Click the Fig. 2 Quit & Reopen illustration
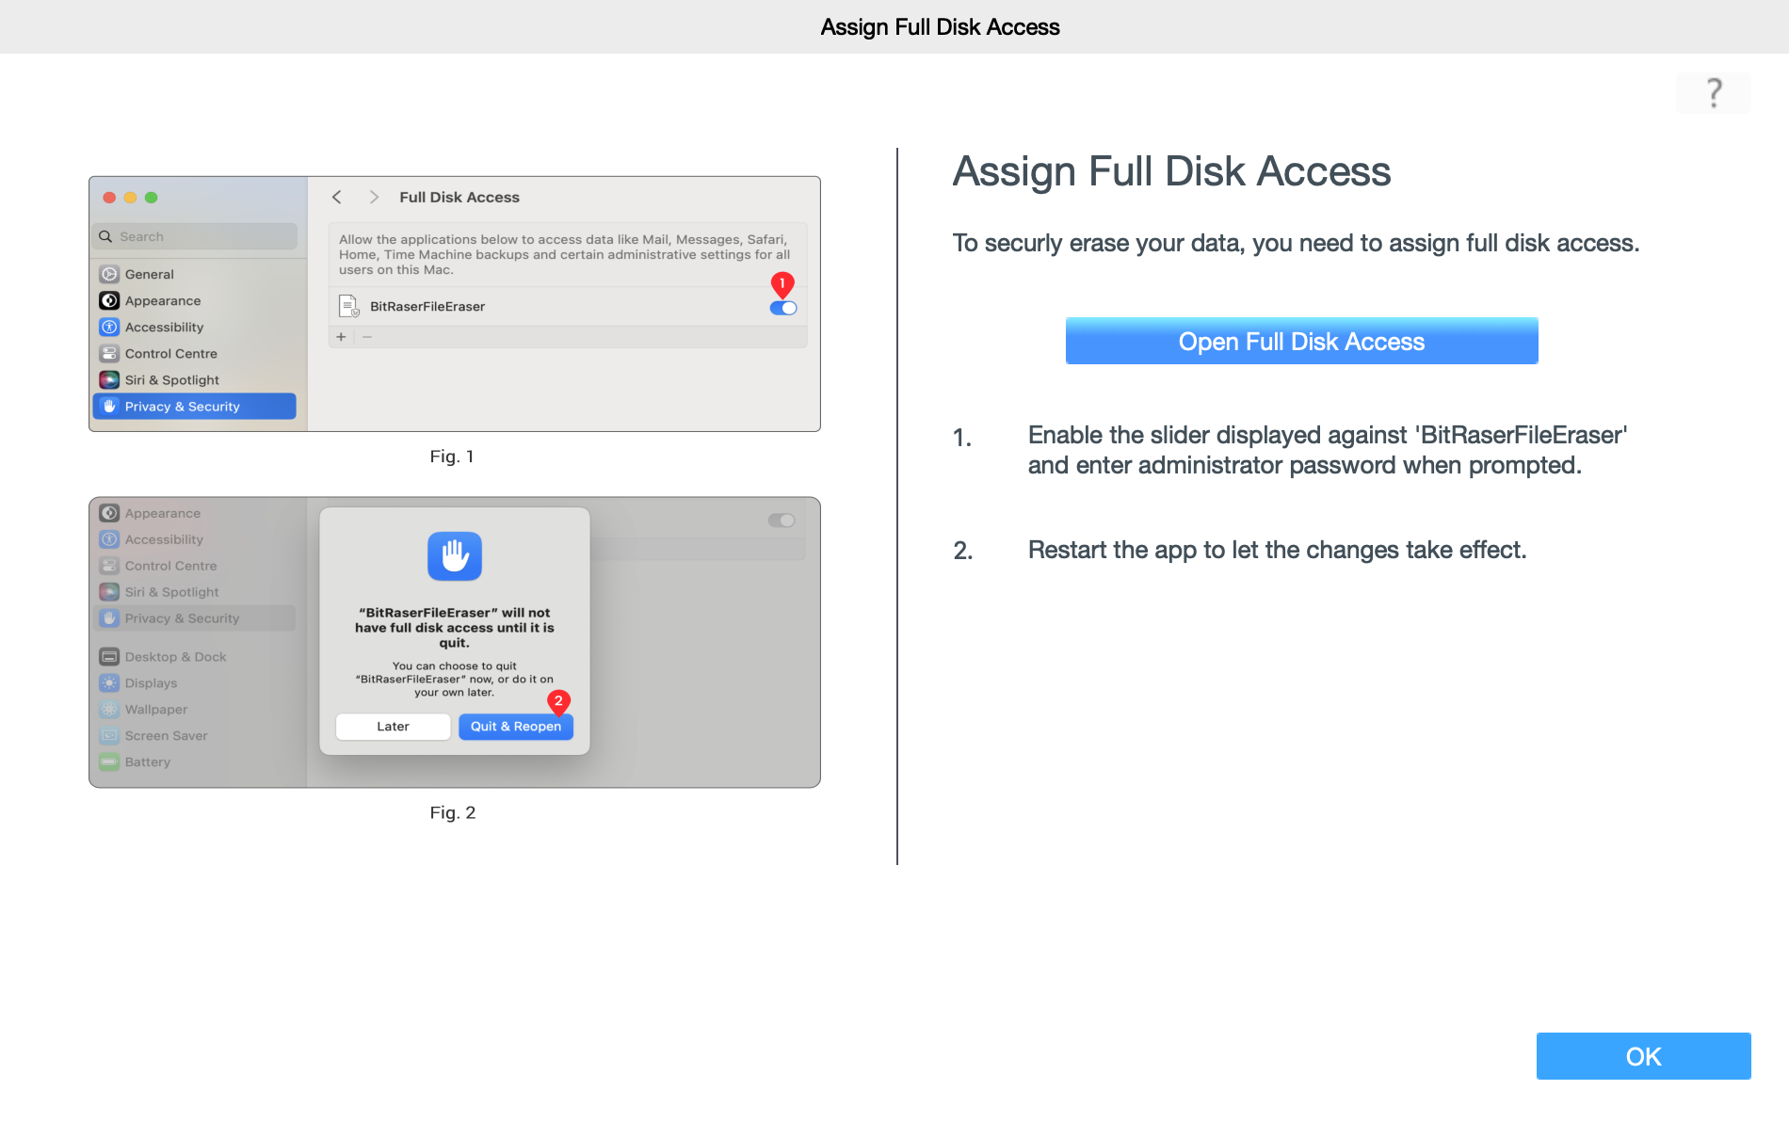Image resolution: width=1789 pixels, height=1122 pixels. tap(455, 642)
